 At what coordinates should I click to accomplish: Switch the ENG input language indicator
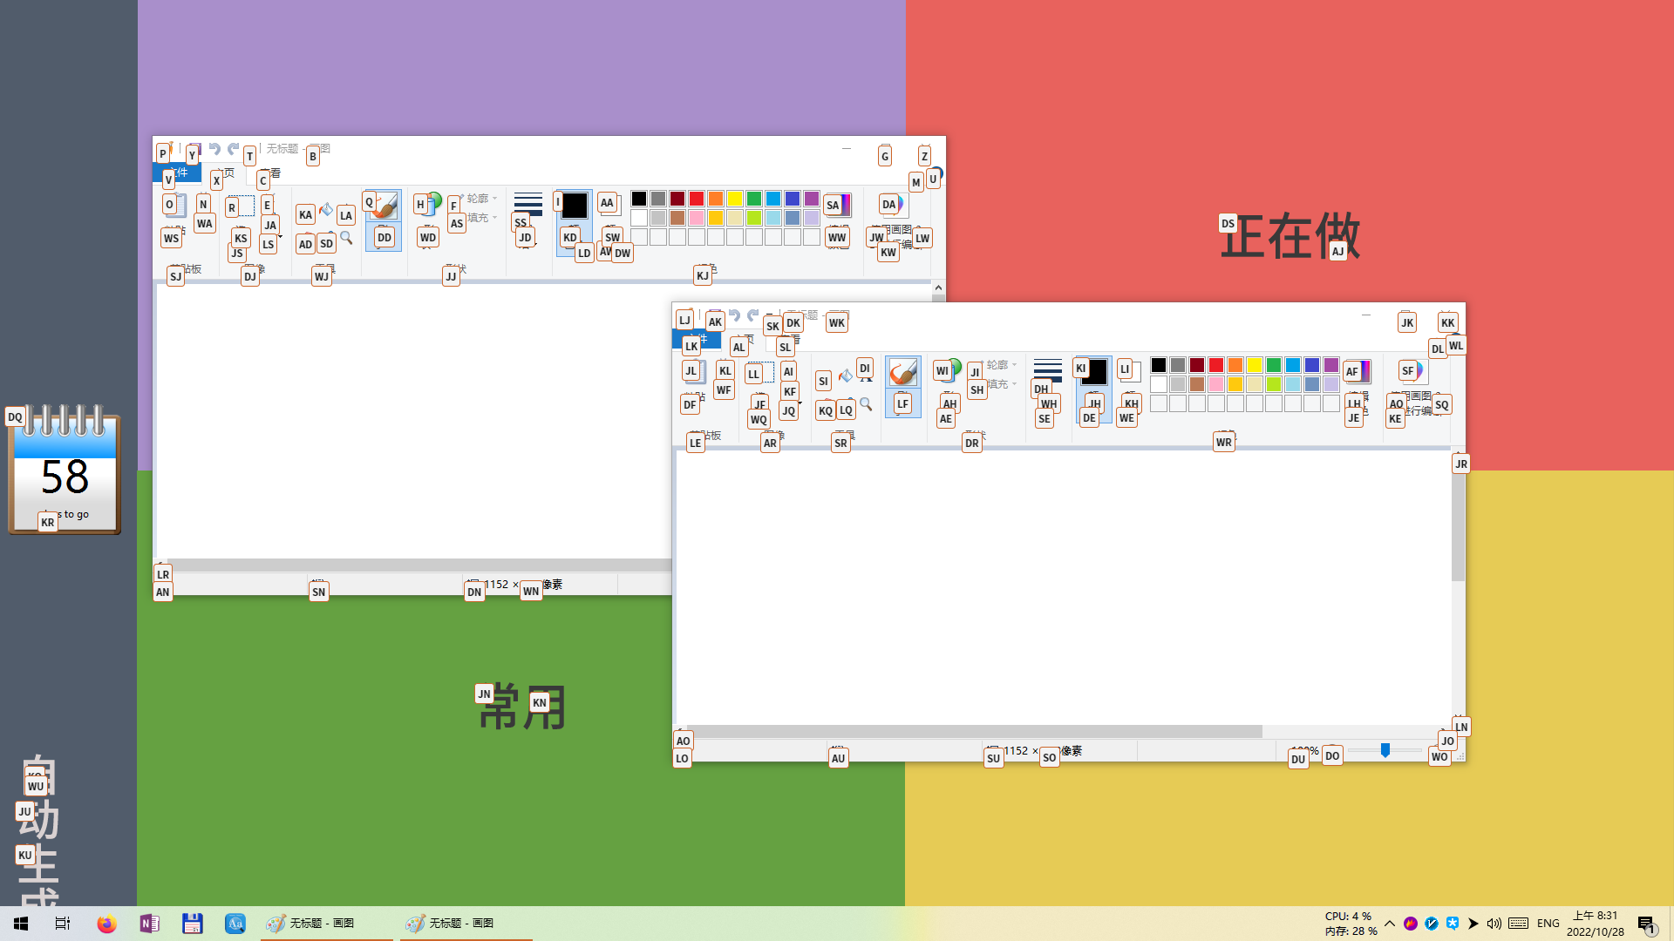[x=1548, y=924]
